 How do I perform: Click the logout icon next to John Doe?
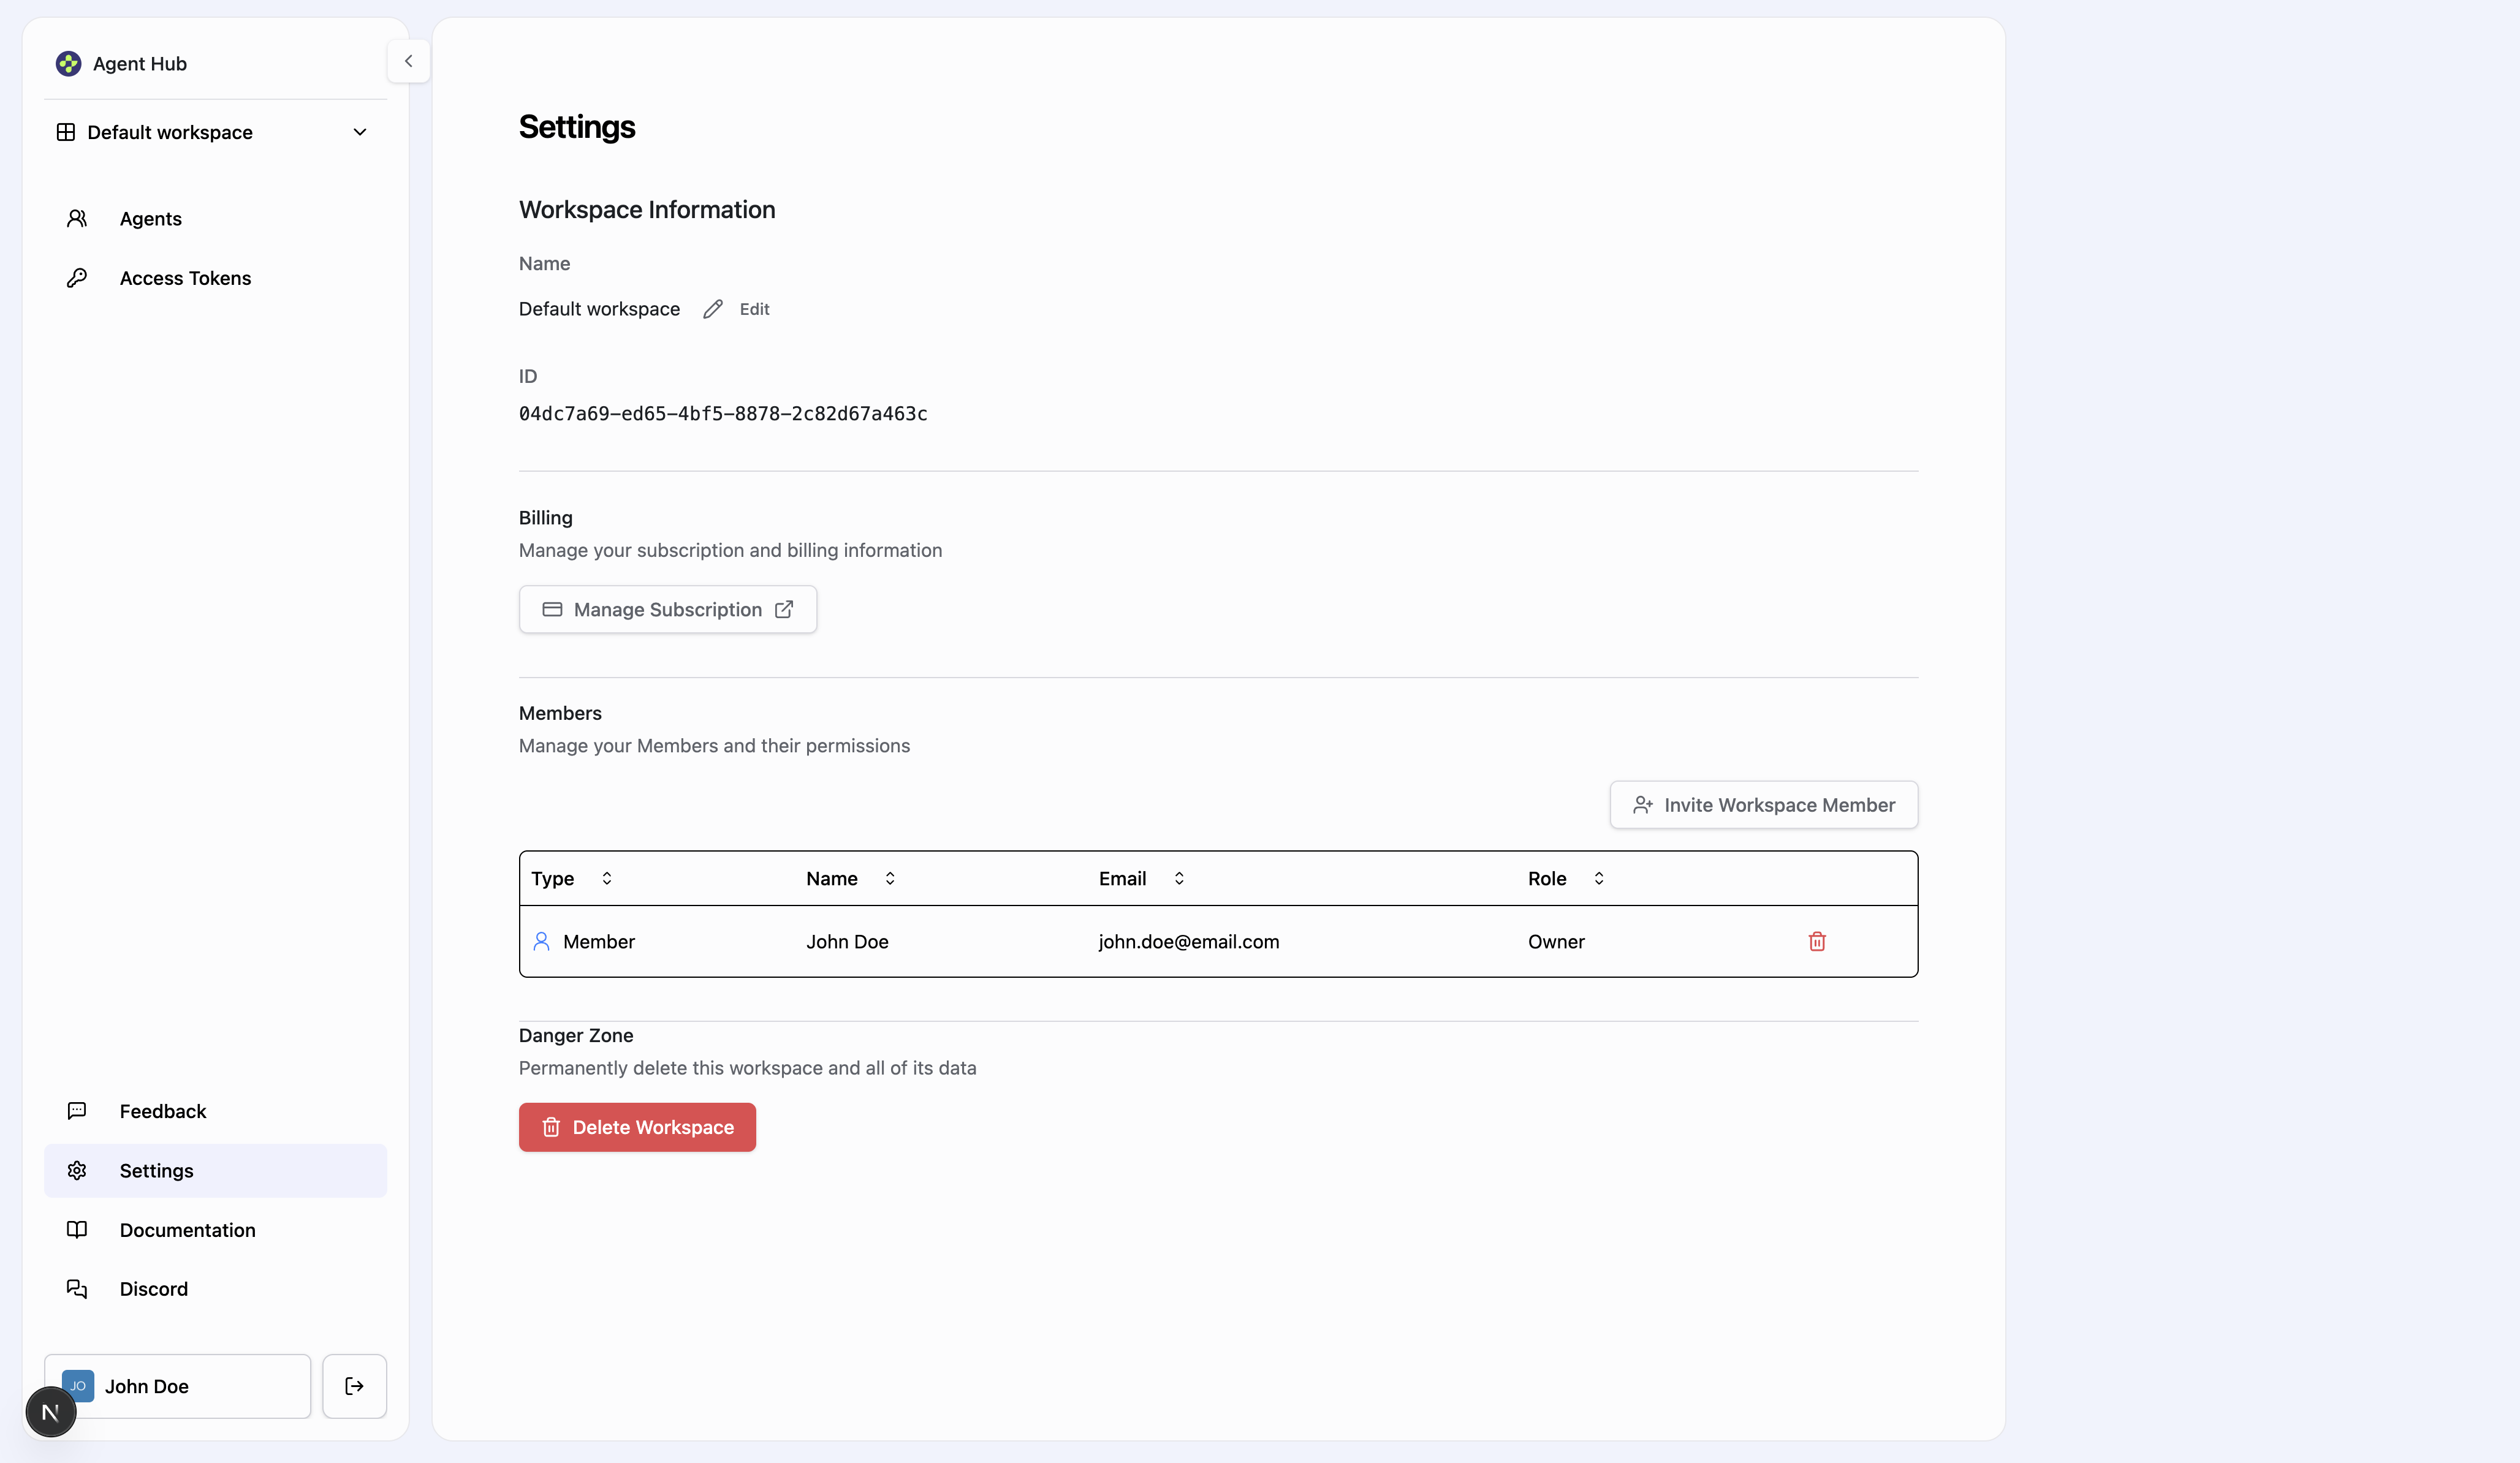click(x=354, y=1386)
